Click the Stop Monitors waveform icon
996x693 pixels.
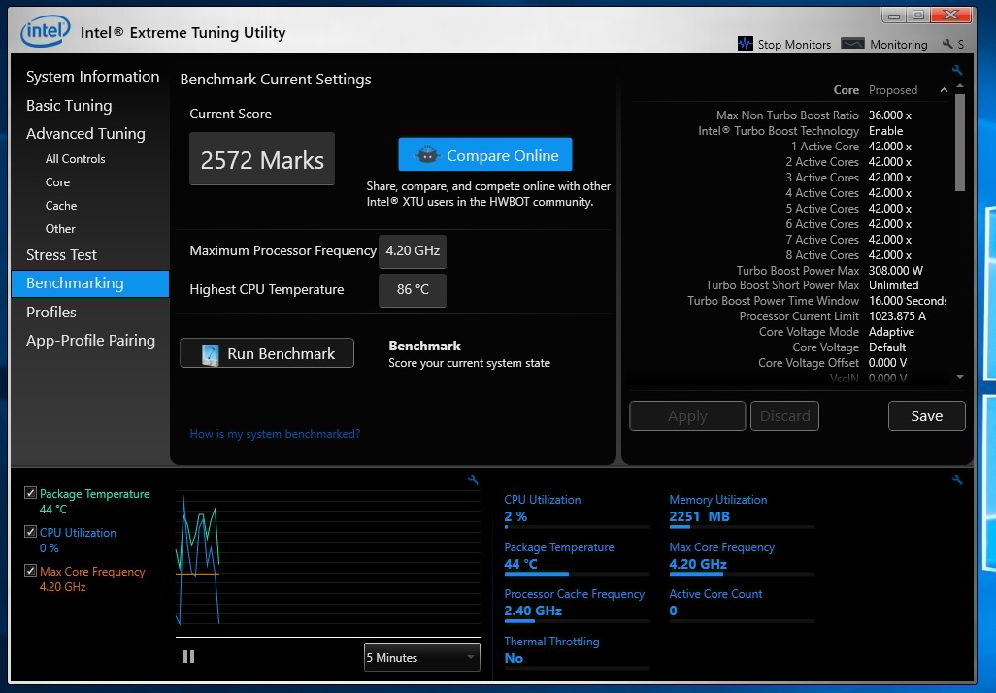pyautogui.click(x=745, y=44)
